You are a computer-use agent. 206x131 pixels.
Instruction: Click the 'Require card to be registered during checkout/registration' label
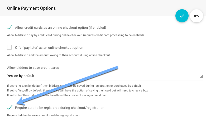(60, 108)
